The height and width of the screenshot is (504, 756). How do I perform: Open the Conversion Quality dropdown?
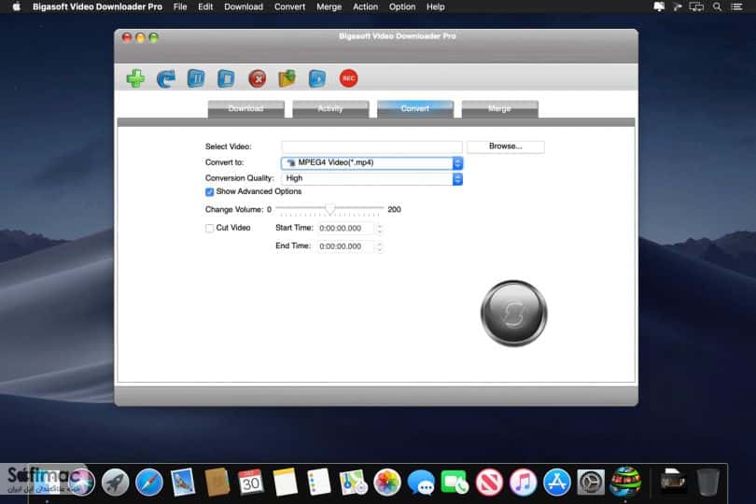click(371, 178)
